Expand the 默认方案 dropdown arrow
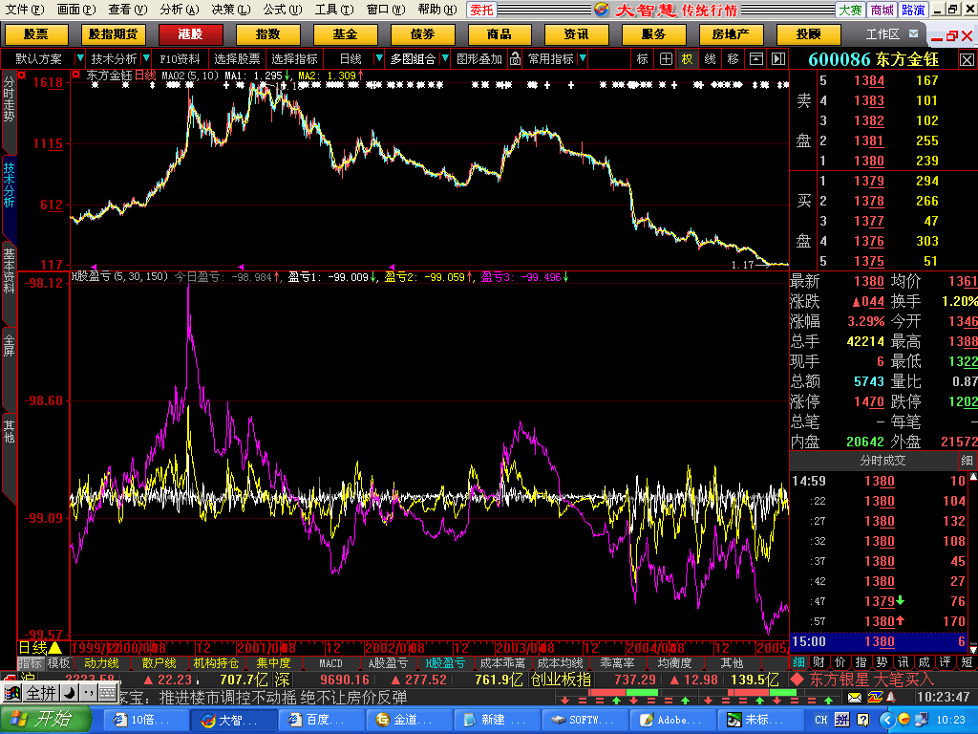Viewport: 978px width, 734px height. pos(79,58)
